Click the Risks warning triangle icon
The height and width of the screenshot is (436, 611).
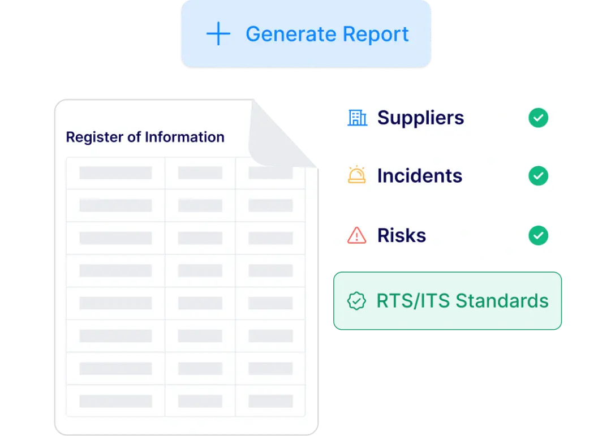[357, 235]
